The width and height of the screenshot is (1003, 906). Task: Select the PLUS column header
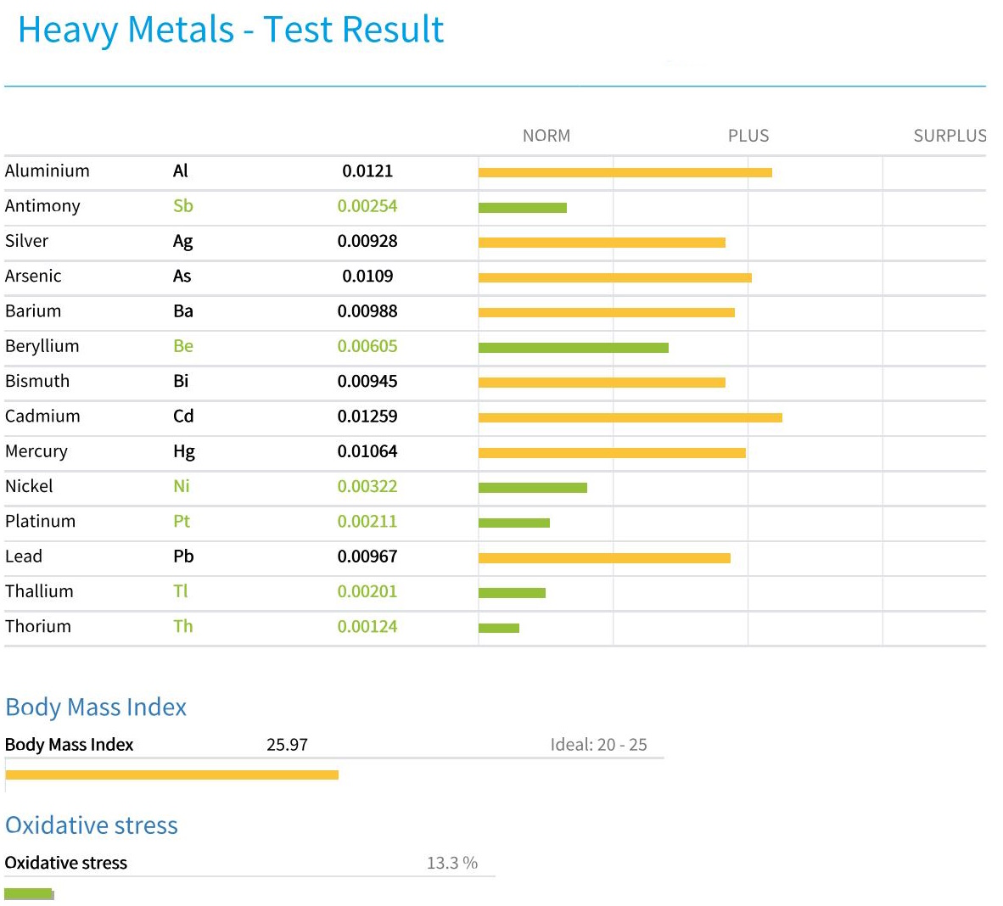[748, 136]
